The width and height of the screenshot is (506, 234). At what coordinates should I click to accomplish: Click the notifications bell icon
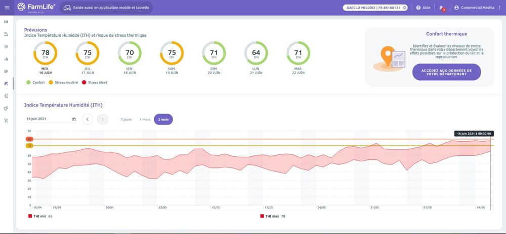pyautogui.click(x=442, y=8)
